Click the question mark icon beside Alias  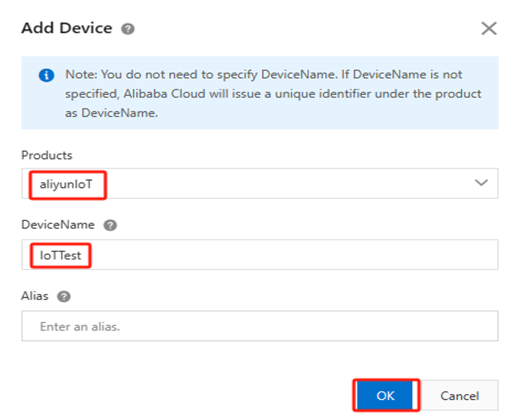click(x=64, y=297)
